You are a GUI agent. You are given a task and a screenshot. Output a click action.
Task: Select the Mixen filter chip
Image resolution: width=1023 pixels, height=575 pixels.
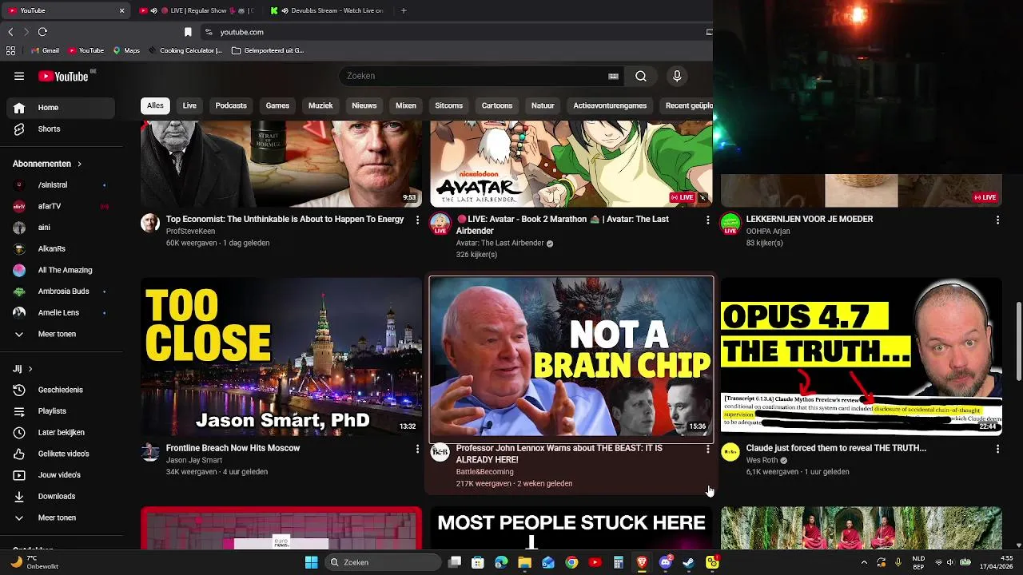coord(406,105)
